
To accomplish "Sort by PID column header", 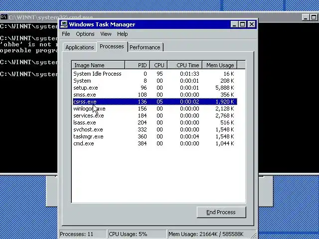I will pyautogui.click(x=138, y=65).
